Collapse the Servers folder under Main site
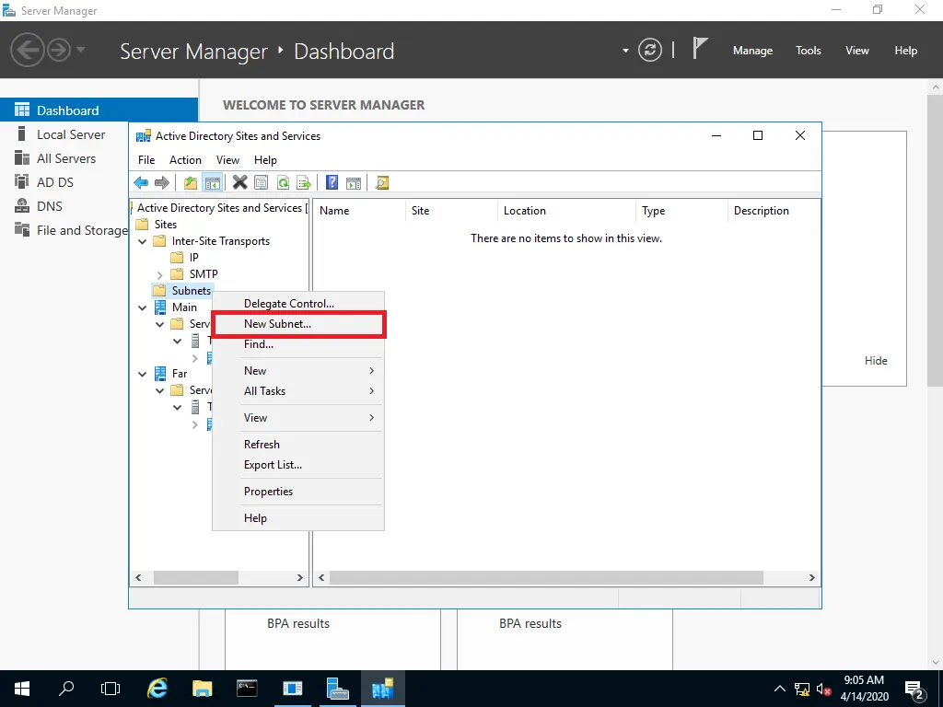Image resolution: width=943 pixels, height=707 pixels. (x=160, y=324)
